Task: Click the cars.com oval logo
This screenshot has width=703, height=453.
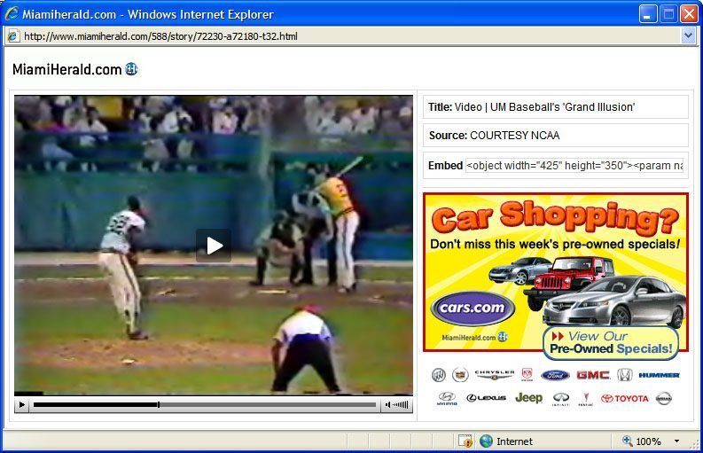Action: tap(473, 309)
